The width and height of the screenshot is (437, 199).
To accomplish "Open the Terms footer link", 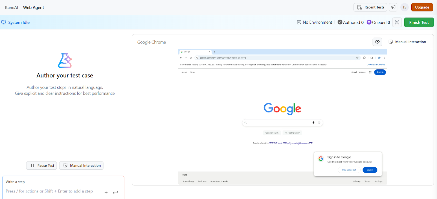I will [x=367, y=181].
